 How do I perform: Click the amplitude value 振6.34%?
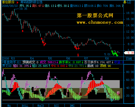click(x=115, y=6)
